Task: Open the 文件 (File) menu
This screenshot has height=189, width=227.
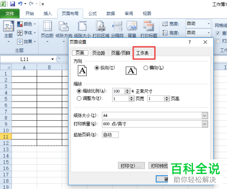Action: (x=10, y=14)
